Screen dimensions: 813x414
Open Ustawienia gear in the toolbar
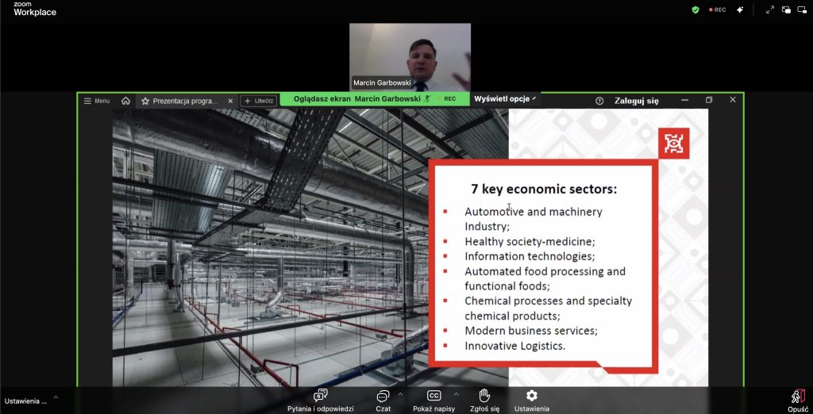531,396
